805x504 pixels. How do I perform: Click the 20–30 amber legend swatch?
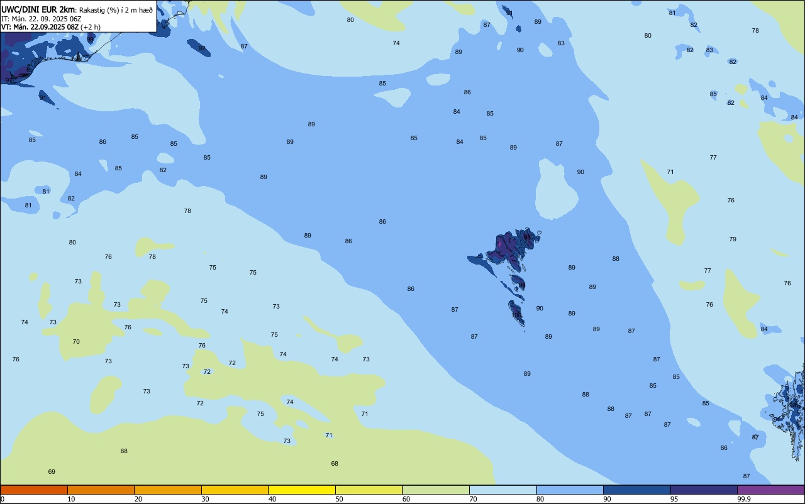[168, 490]
